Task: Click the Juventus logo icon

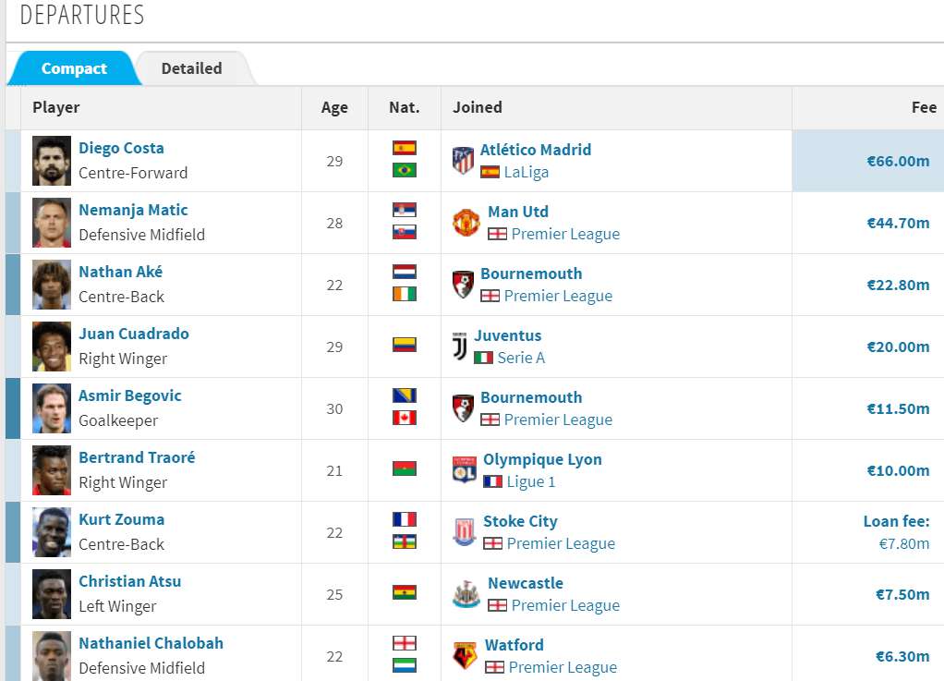Action: [460, 347]
